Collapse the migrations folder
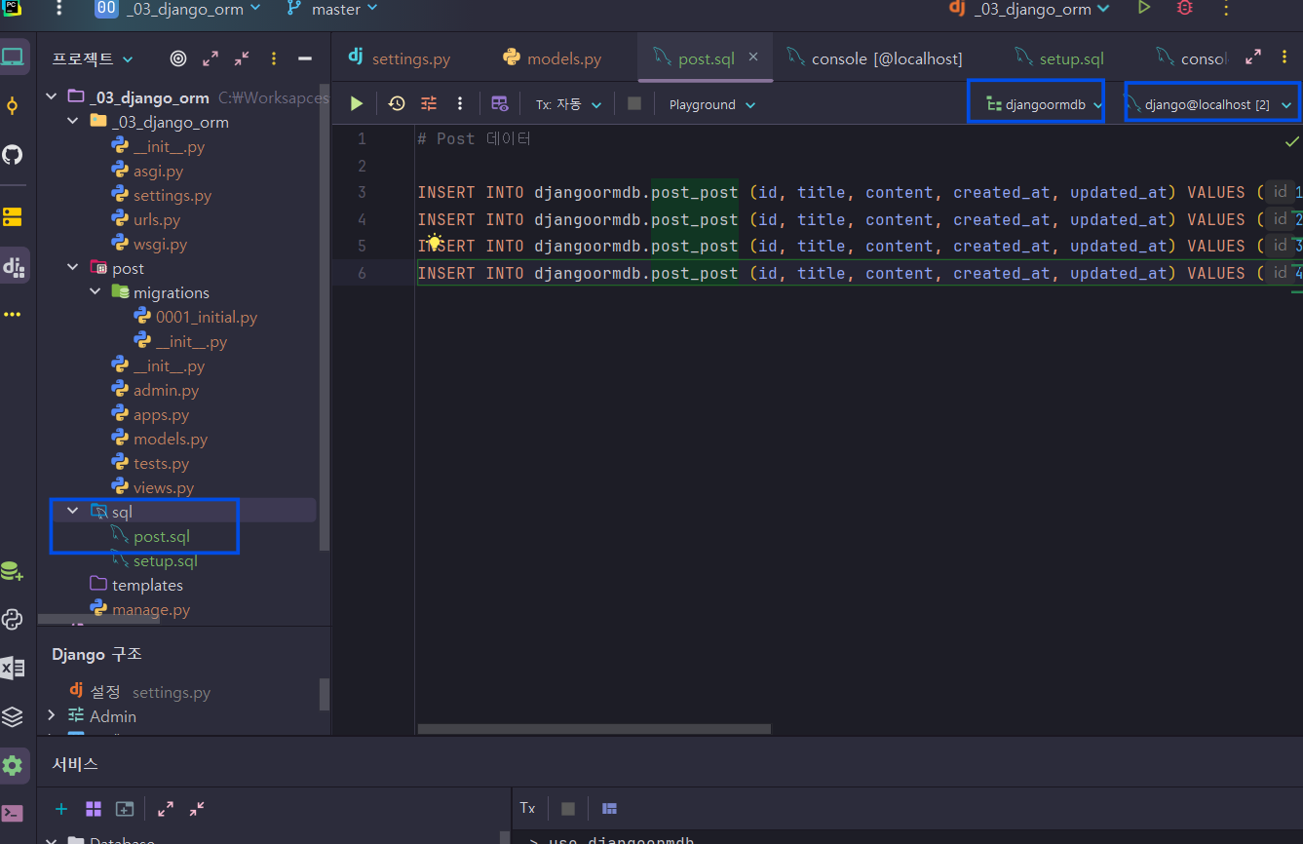1303x844 pixels. [96, 292]
